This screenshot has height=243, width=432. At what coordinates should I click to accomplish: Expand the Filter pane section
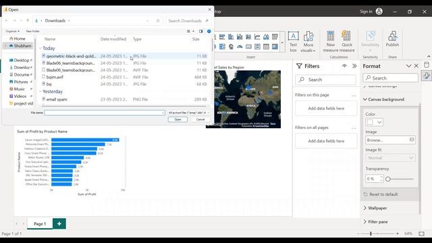[x=365, y=222]
